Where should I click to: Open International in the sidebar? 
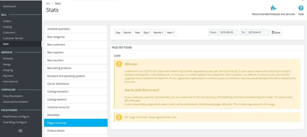tap(10, 82)
